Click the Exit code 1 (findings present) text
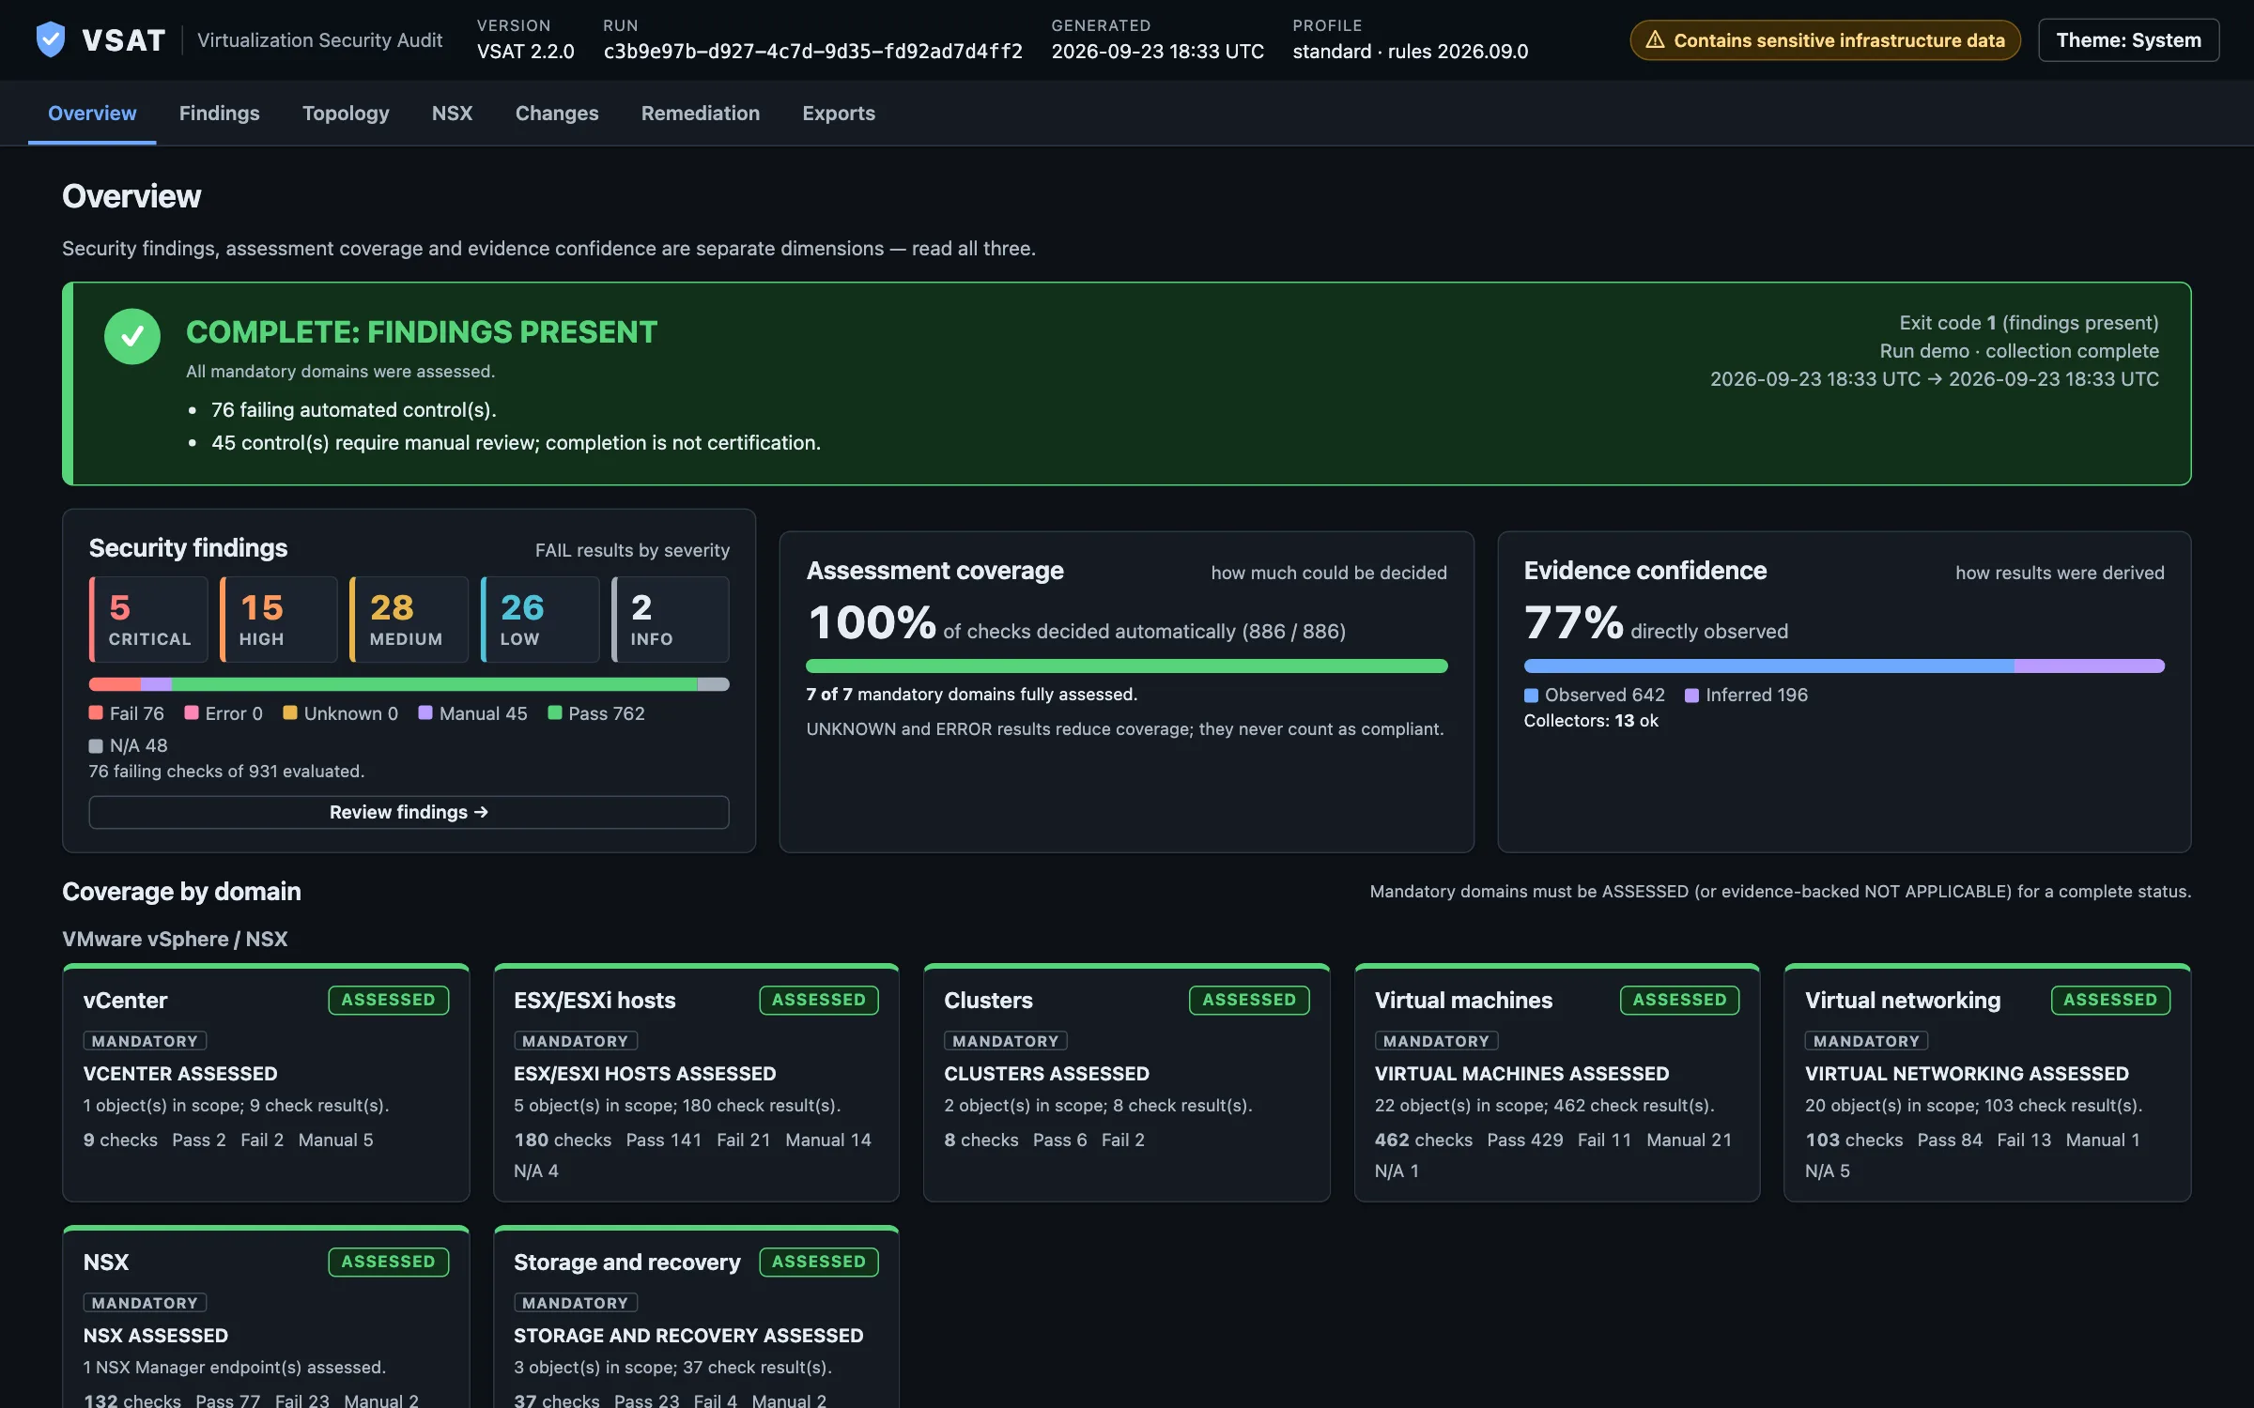 [2029, 323]
